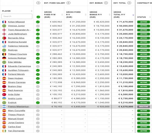Toggle verified checkmark in Jude Bellingham row
This screenshot has height=133, width=152.
click(x=38, y=34)
